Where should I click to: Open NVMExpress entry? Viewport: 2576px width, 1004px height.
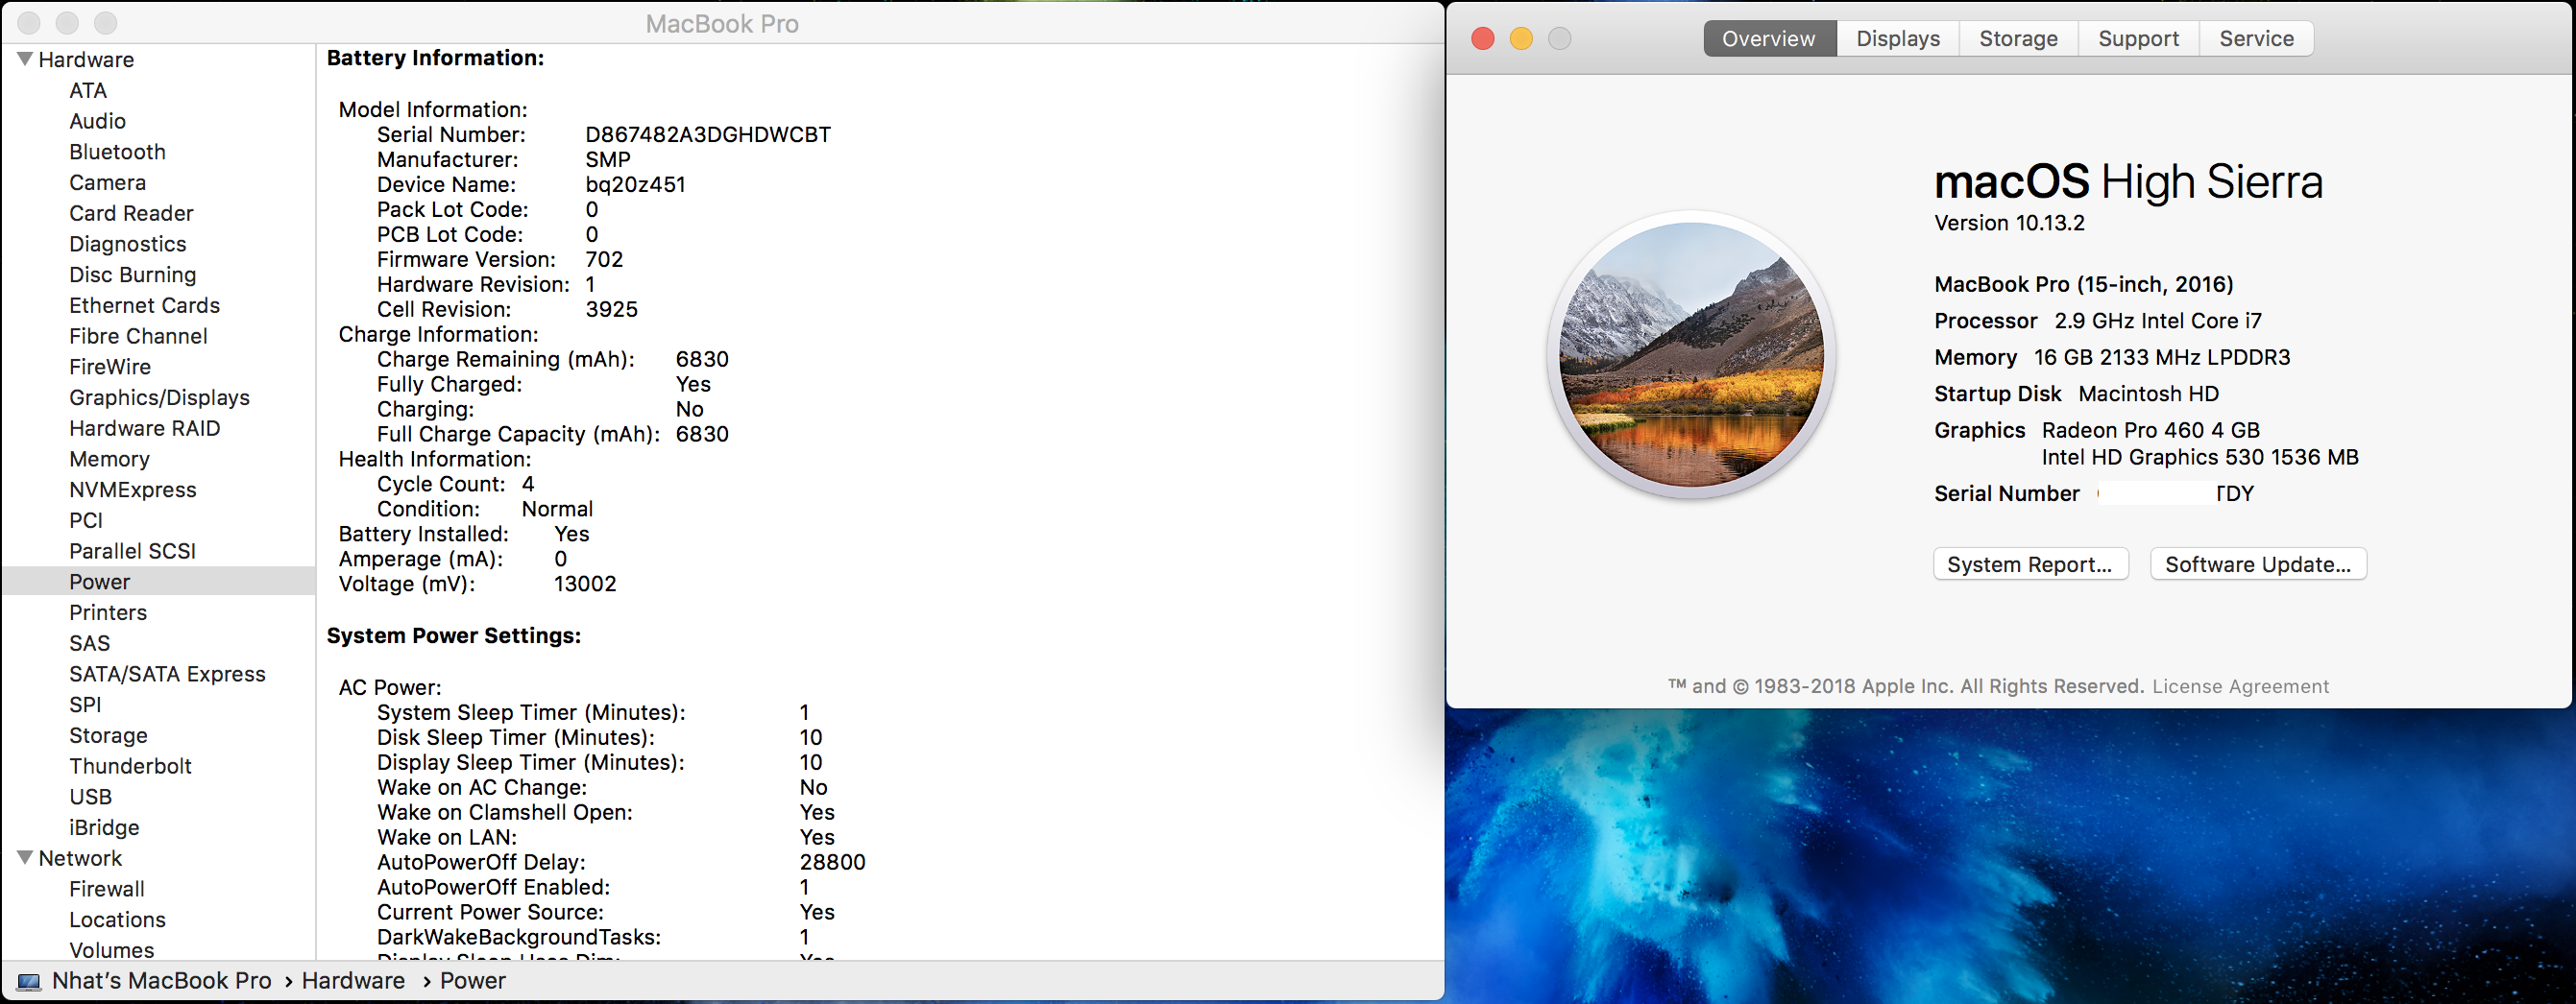(x=132, y=490)
